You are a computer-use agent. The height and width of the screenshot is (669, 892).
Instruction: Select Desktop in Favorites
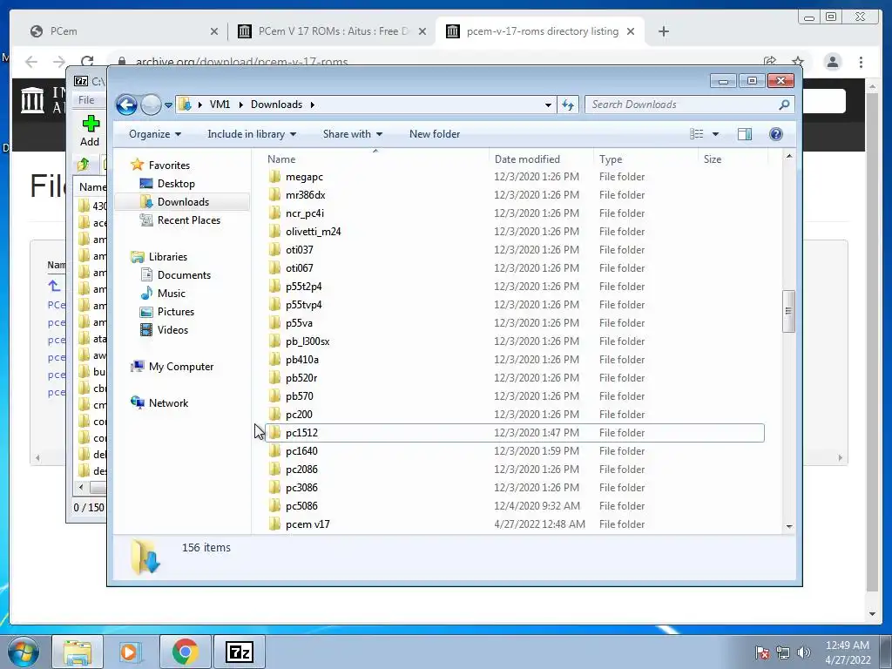[x=176, y=184]
